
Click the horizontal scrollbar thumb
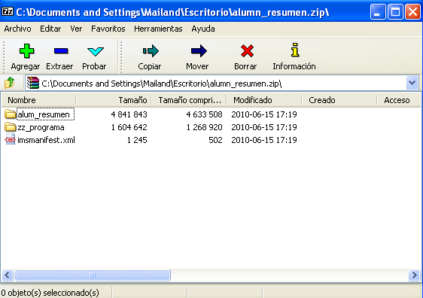click(x=93, y=275)
